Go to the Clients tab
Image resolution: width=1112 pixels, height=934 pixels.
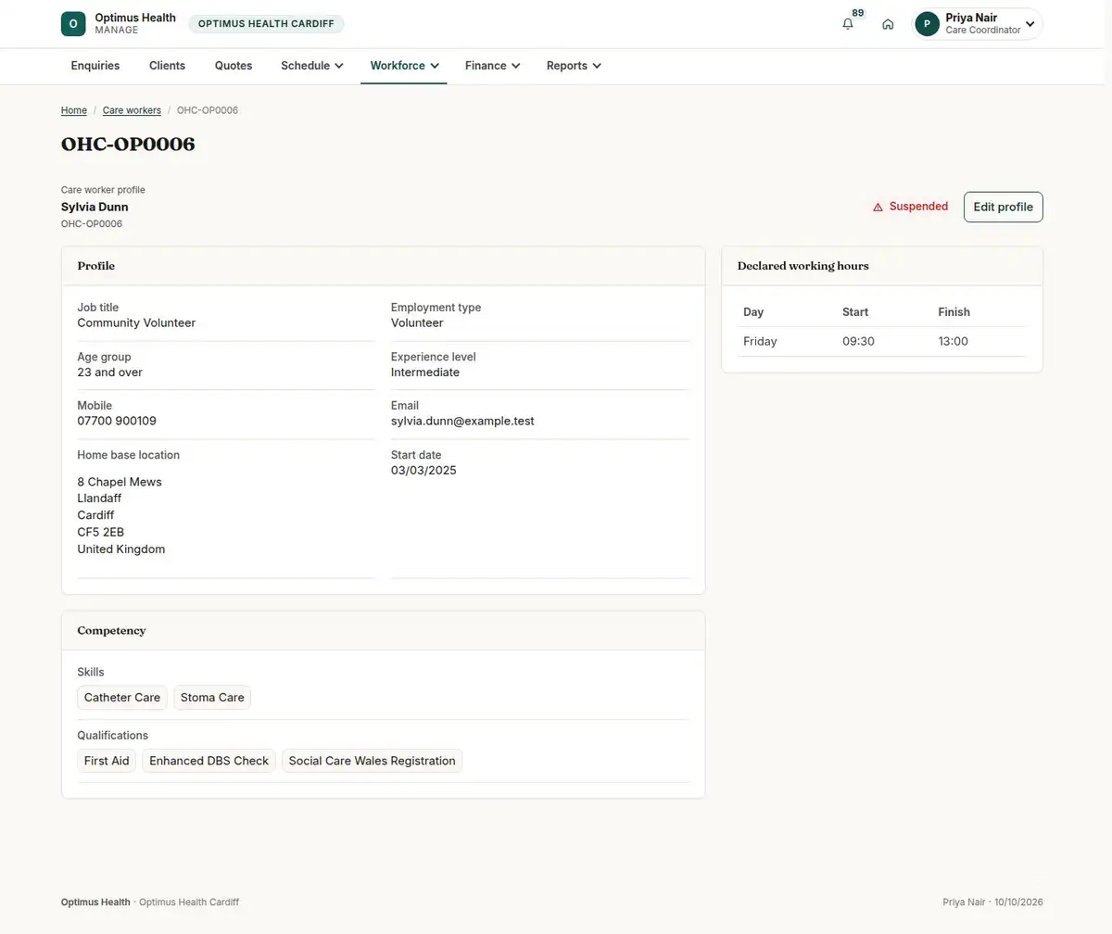tap(168, 66)
